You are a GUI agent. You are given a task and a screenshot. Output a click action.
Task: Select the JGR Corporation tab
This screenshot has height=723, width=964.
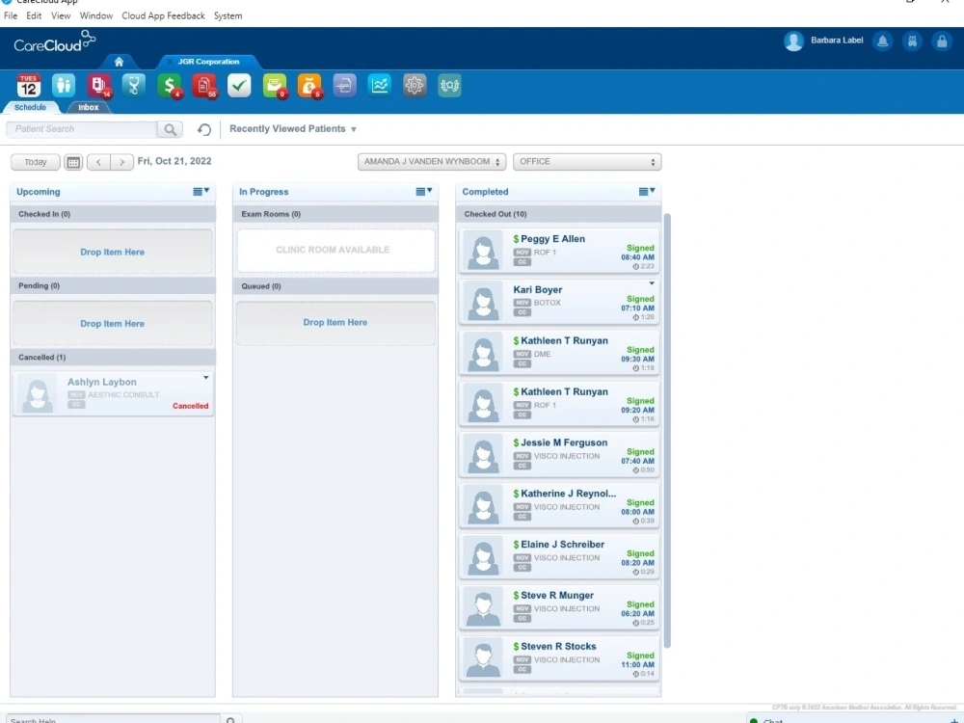tap(209, 62)
